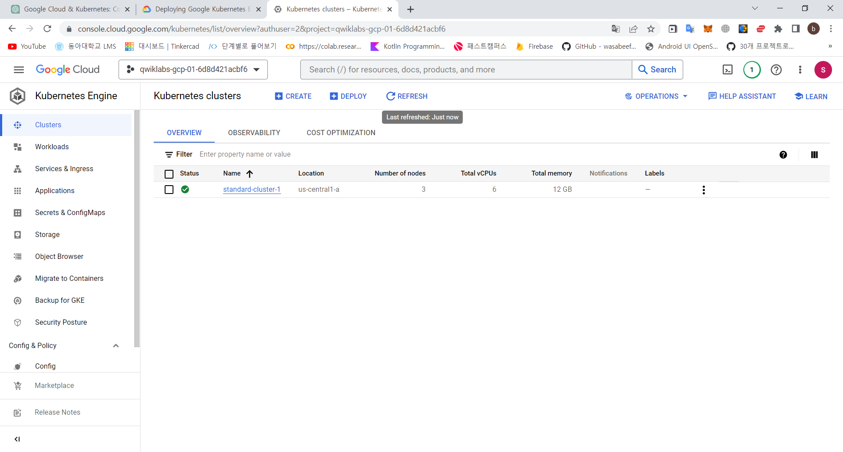Reload the page in the browser

click(x=47, y=29)
